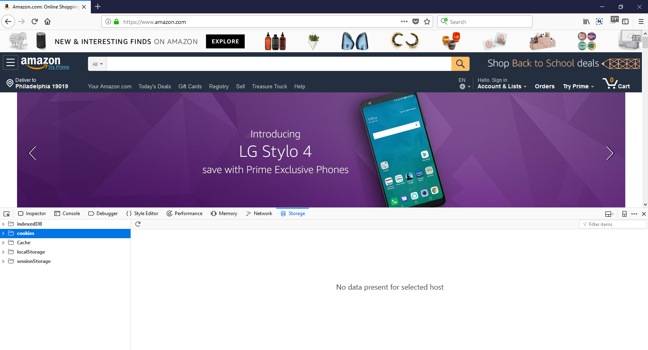Viewport: 648px width, 350px height.
Task: Bookmark this page with the star
Action: pos(427,21)
